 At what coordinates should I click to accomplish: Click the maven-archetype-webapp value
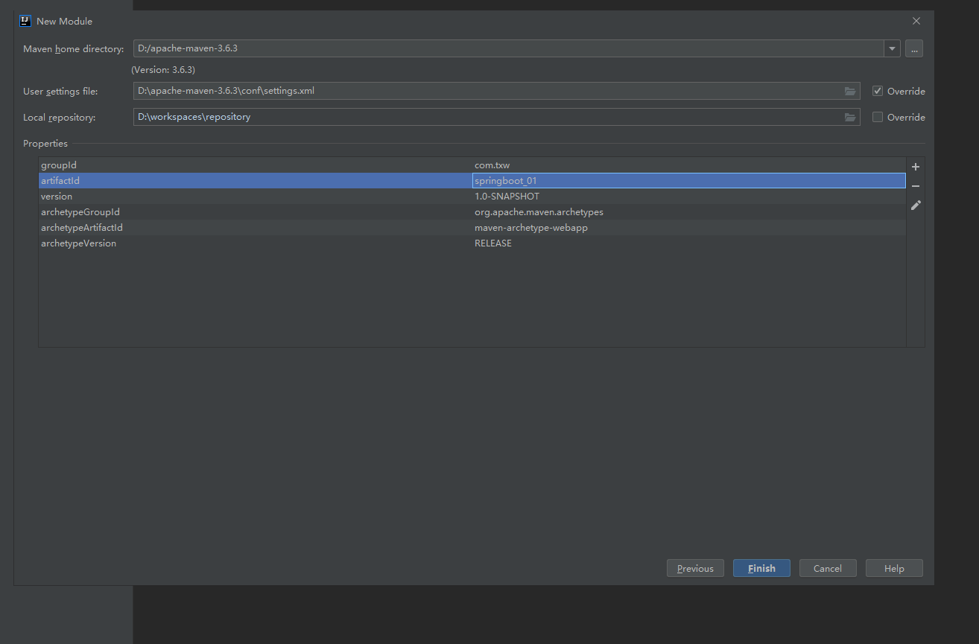pyautogui.click(x=531, y=228)
